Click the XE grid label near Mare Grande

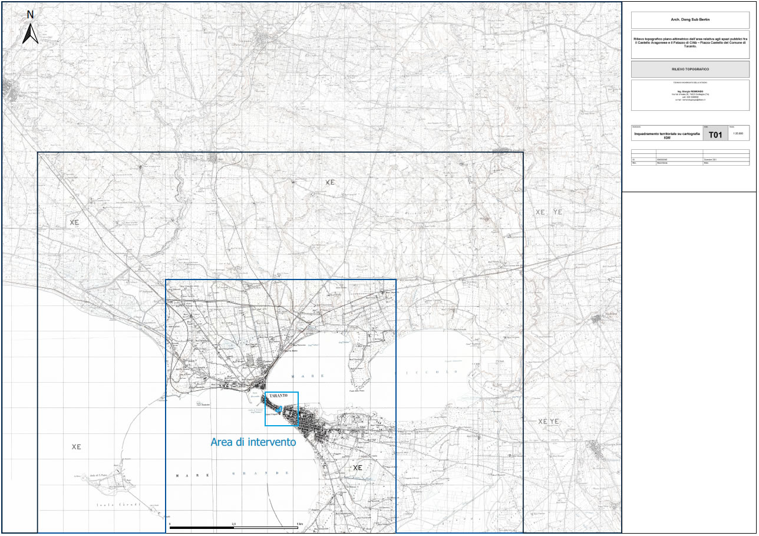click(x=76, y=446)
